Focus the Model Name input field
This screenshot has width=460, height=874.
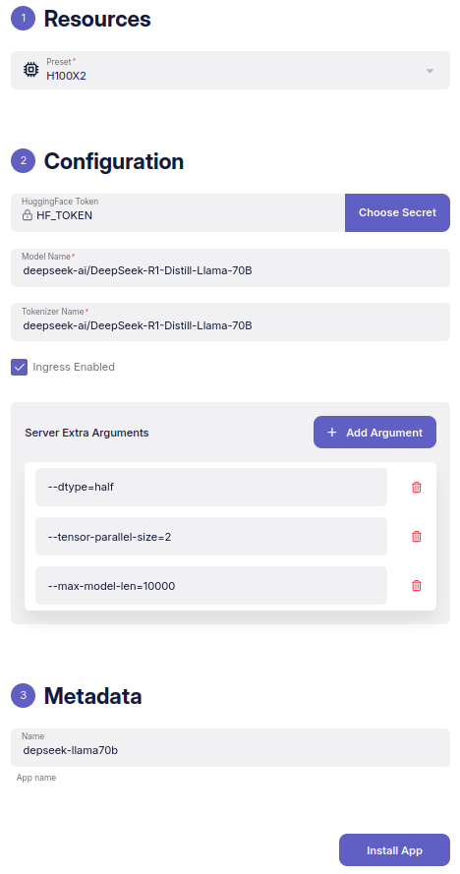[230, 267]
